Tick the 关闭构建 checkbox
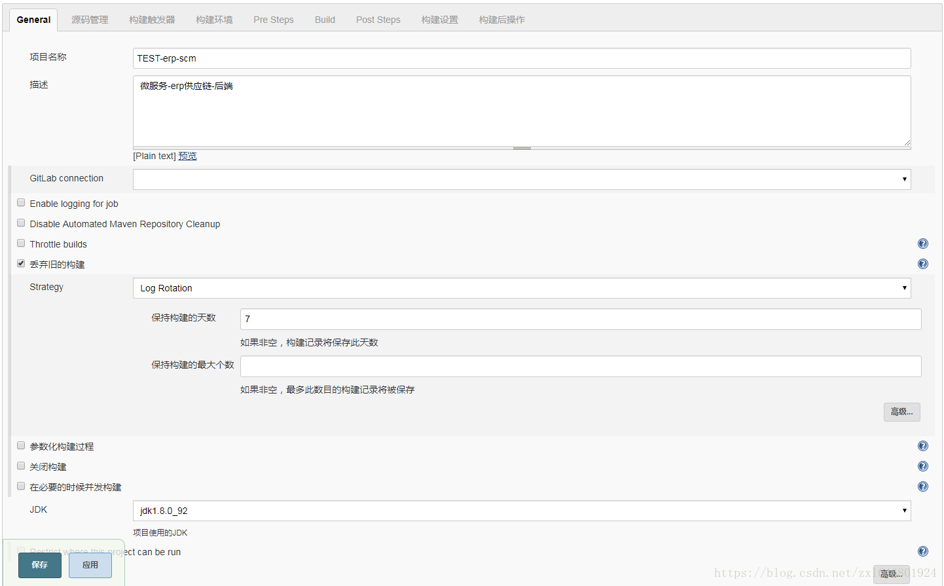The width and height of the screenshot is (944, 586). [x=21, y=466]
